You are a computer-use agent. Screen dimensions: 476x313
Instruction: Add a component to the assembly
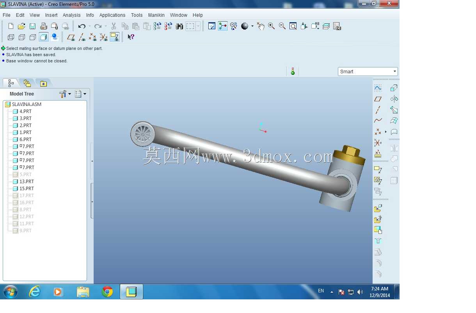coord(378,209)
